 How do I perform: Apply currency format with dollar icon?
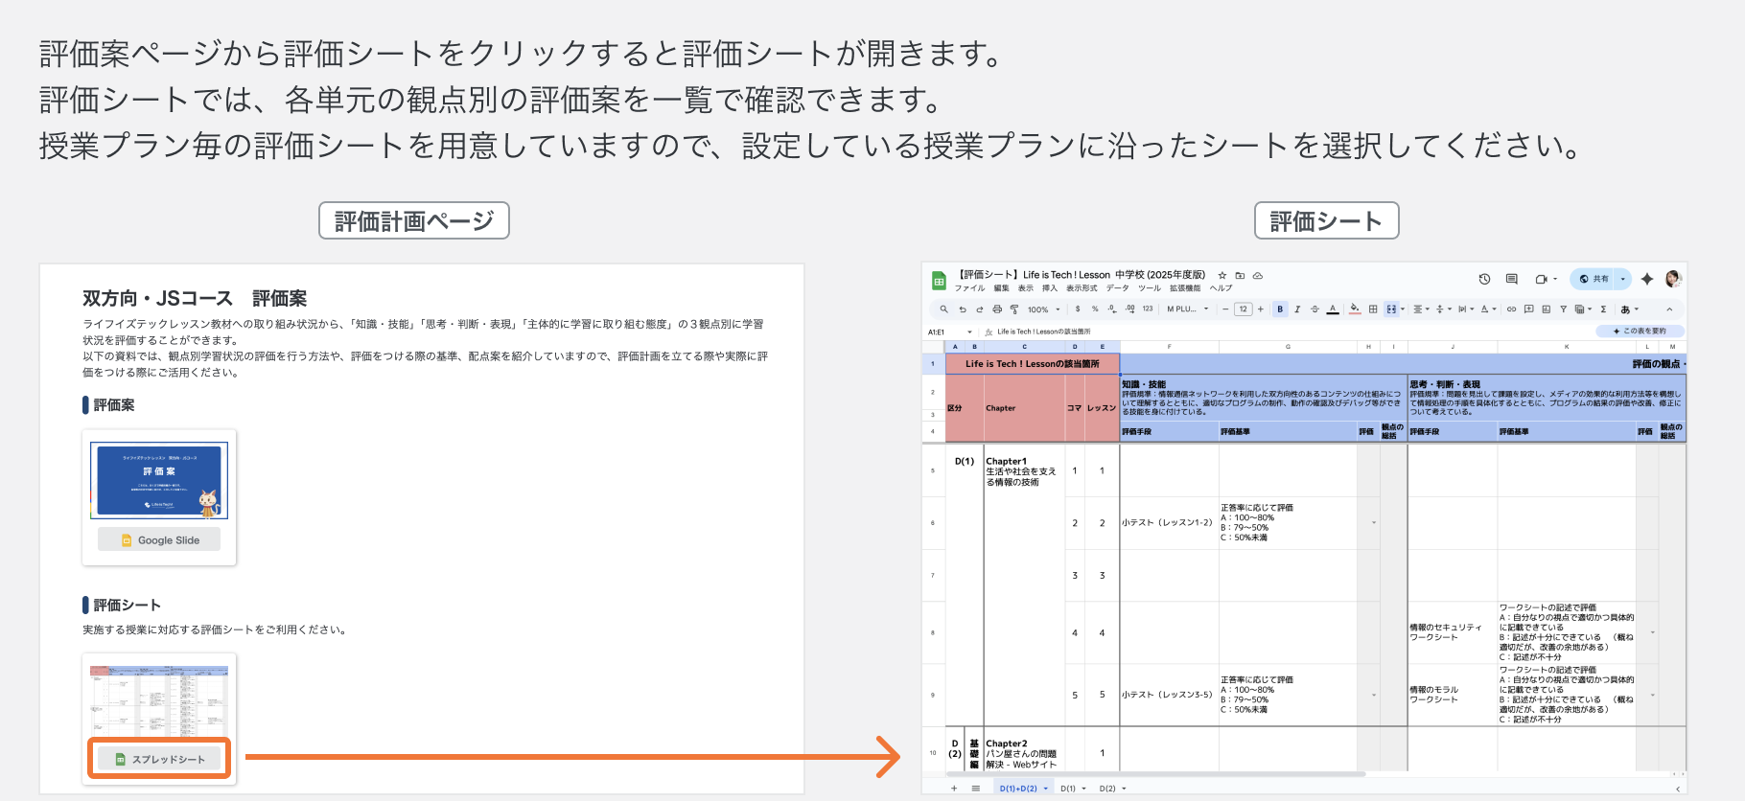pos(1078,309)
